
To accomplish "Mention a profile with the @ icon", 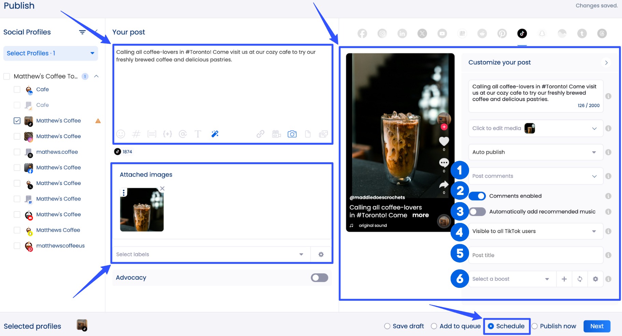I will (x=183, y=134).
